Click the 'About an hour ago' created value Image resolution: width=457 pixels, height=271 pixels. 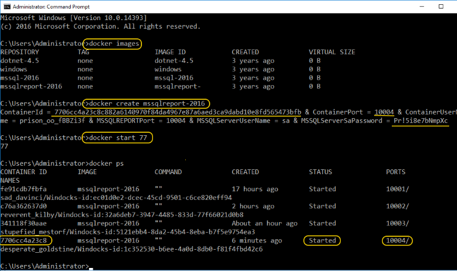tap(264, 223)
